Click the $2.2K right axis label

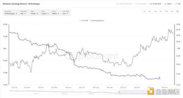pyautogui.click(x=178, y=41)
